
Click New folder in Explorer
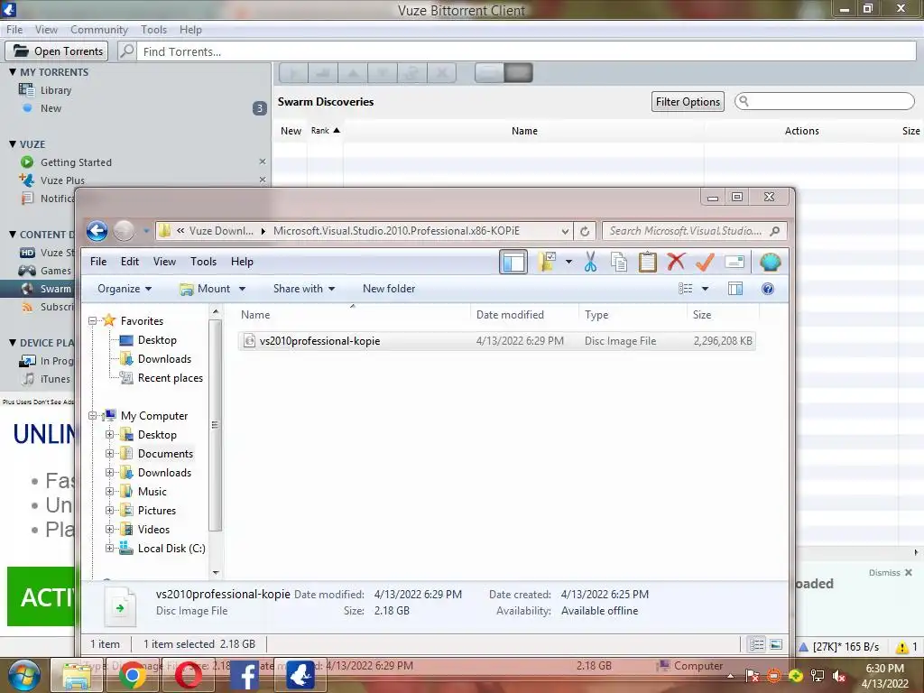(389, 289)
